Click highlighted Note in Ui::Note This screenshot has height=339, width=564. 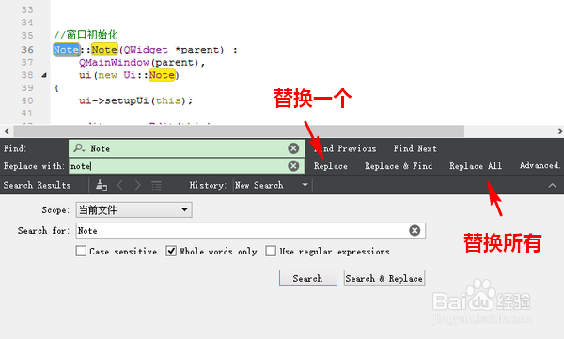point(162,75)
